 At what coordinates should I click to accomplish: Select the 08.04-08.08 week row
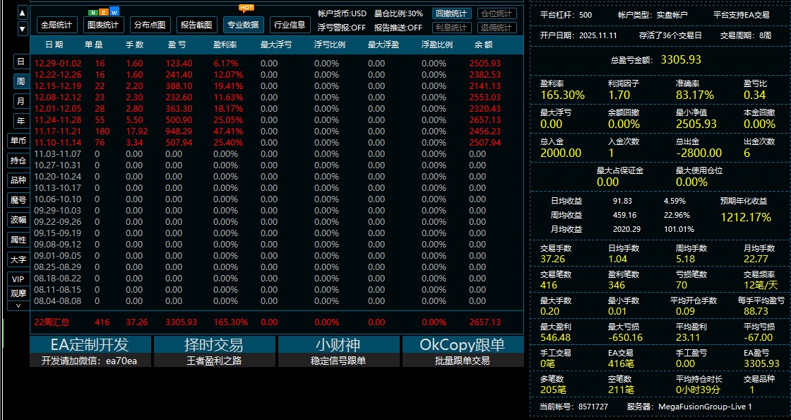(x=276, y=301)
